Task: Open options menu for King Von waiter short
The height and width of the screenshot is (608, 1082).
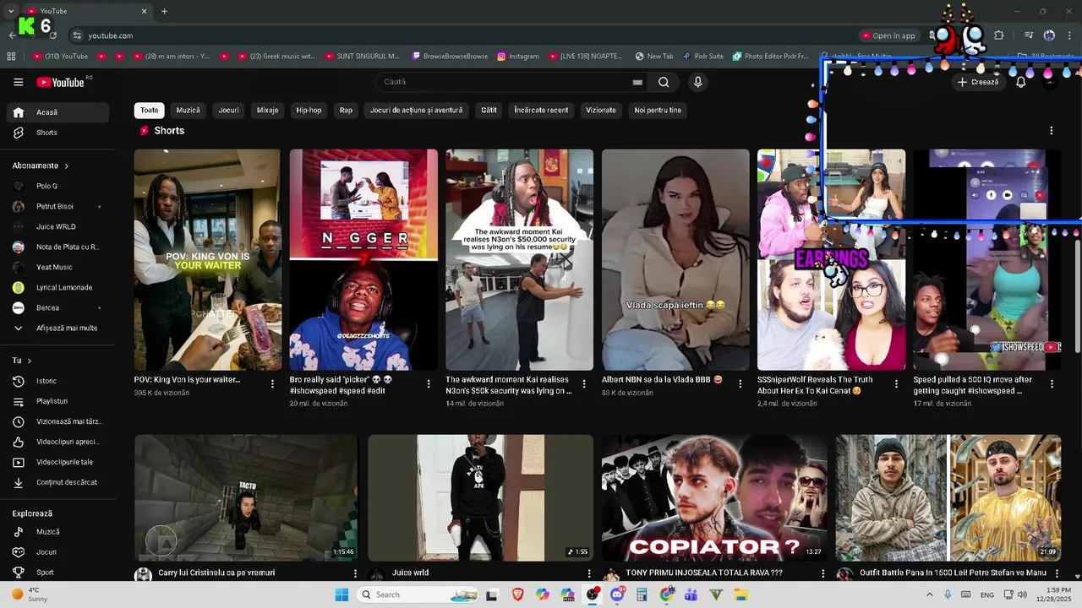Action: pyautogui.click(x=272, y=383)
